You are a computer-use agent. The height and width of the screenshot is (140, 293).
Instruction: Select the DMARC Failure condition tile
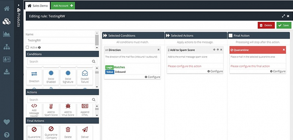85,77
